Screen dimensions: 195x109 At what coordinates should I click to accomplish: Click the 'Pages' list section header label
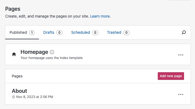point(17,76)
